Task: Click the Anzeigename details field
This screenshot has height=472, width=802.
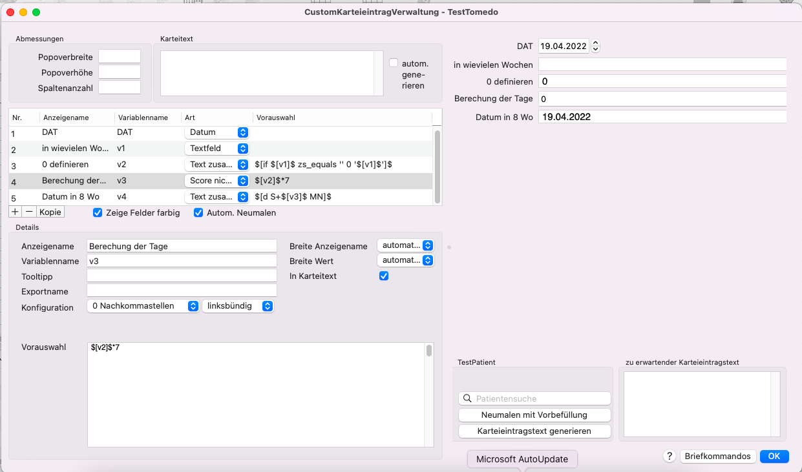Action: click(182, 246)
